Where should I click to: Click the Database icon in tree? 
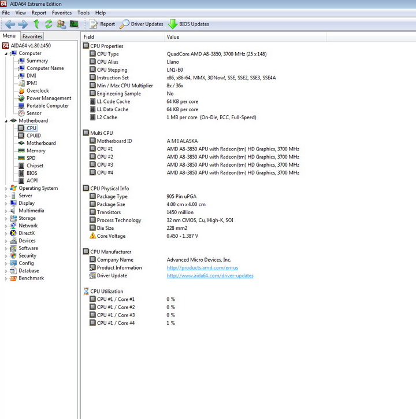(13, 271)
